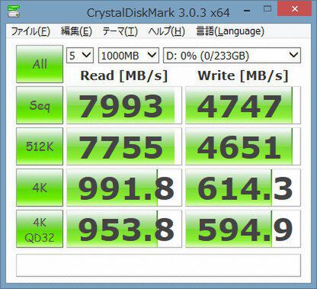Open the ファイル(F) menu
The width and height of the screenshot is (317, 289).
[x=30, y=31]
